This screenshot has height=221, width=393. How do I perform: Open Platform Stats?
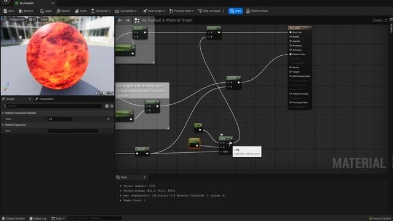257,11
